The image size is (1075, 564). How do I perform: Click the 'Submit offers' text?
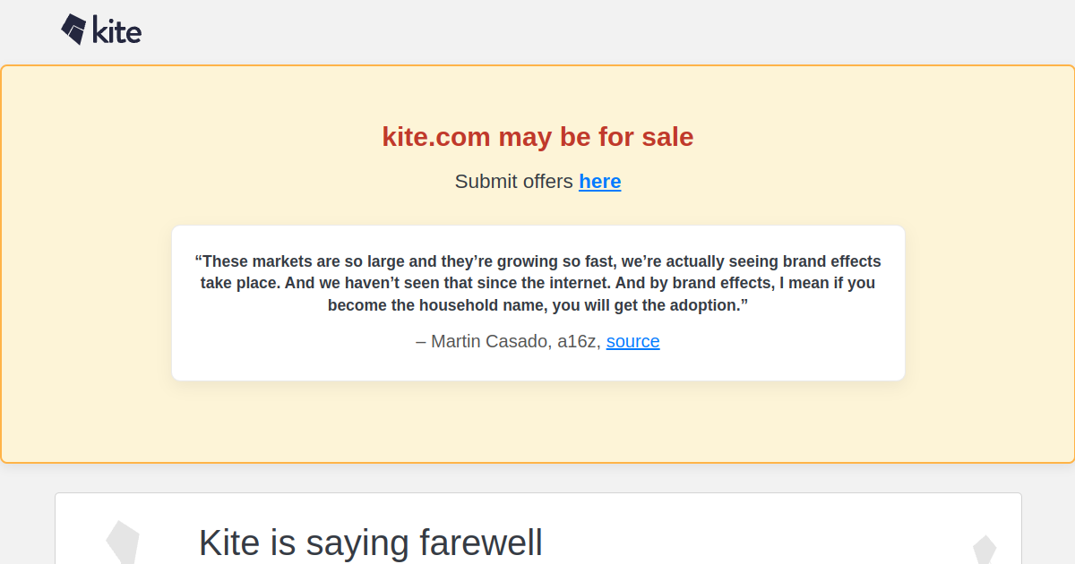(x=513, y=182)
